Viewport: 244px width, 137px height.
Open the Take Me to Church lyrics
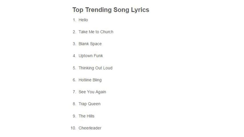coord(96,32)
